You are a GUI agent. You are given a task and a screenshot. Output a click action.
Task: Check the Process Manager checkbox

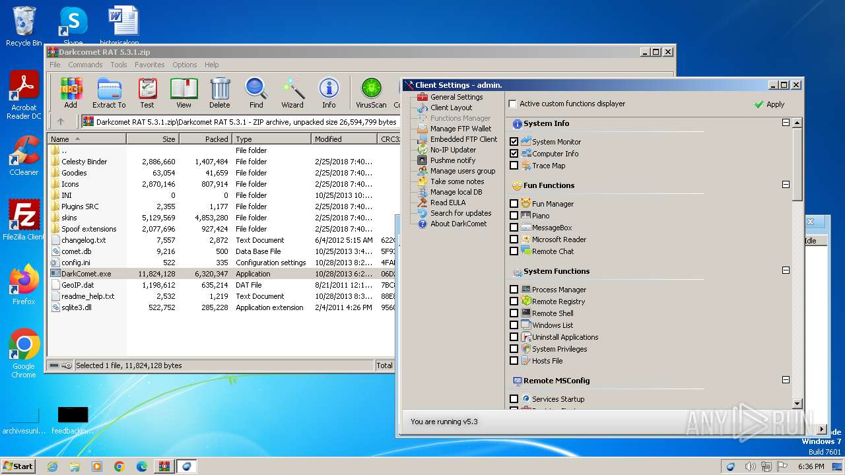pos(514,290)
